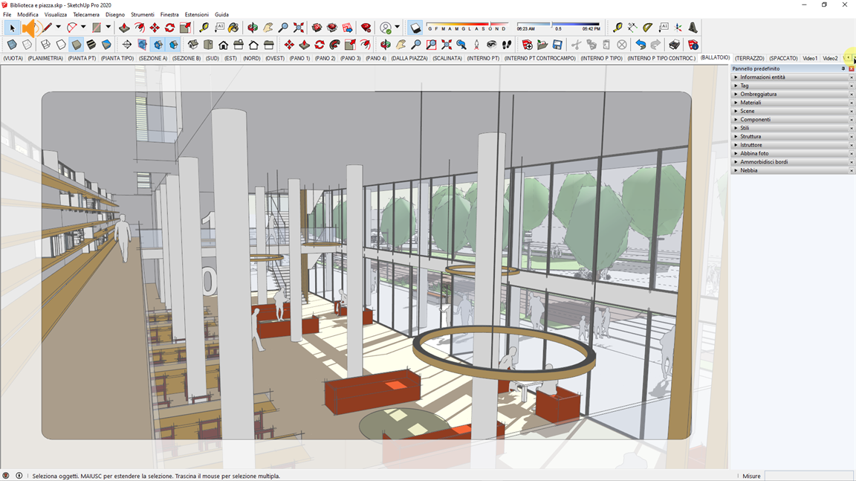Expand the Ombreggiatura panel section
856x481 pixels.
758,94
